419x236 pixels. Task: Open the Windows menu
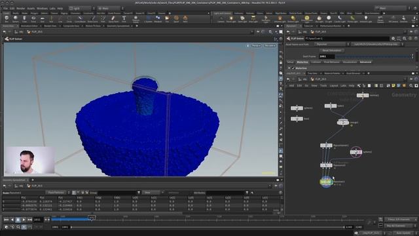coord(42,9)
